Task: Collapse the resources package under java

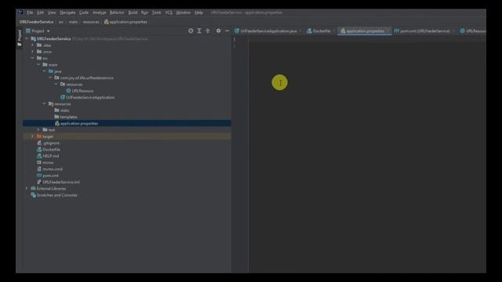Action: (x=56, y=84)
